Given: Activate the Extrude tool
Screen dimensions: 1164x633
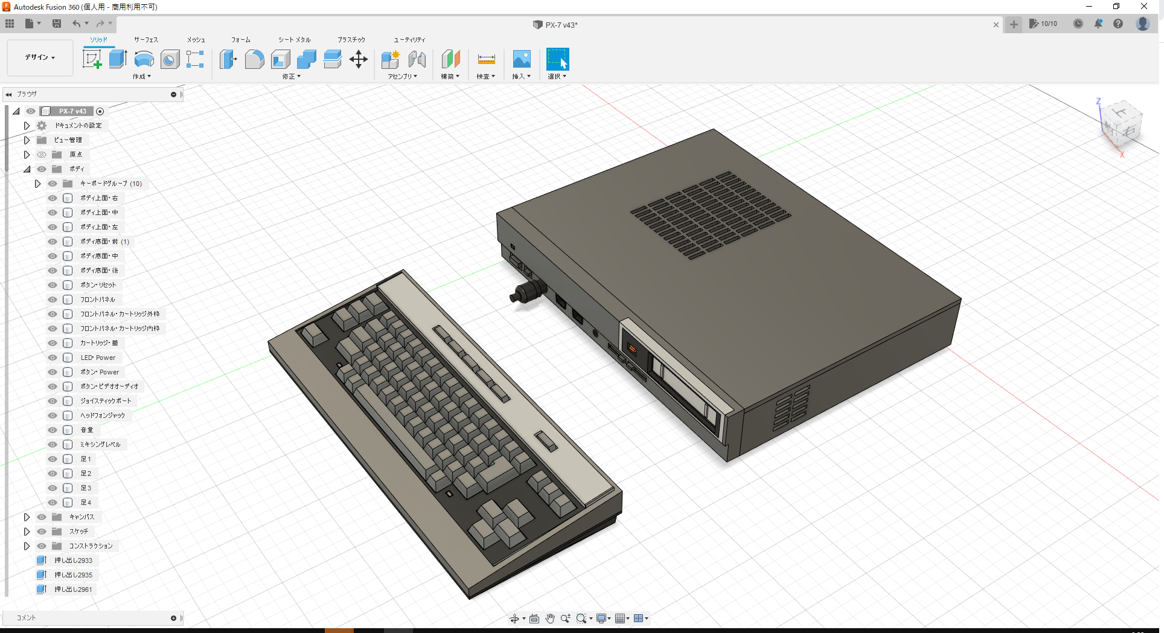Looking at the screenshot, I should click(x=117, y=59).
